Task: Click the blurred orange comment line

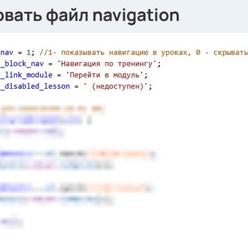Action: tap(52, 108)
